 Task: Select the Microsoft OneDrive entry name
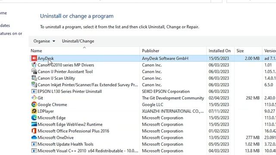[56, 138]
